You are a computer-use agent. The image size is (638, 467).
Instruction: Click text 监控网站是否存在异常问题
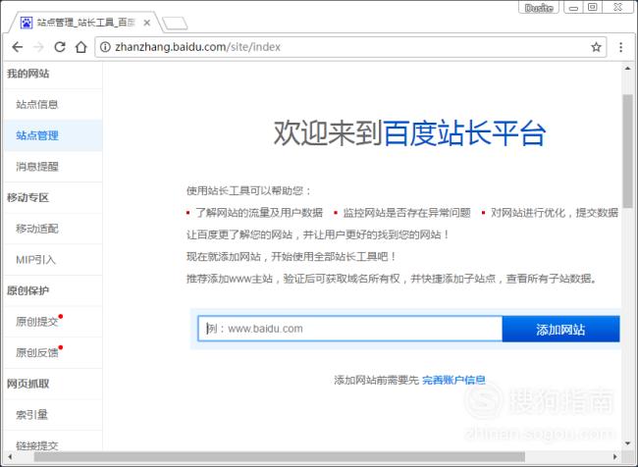click(407, 212)
